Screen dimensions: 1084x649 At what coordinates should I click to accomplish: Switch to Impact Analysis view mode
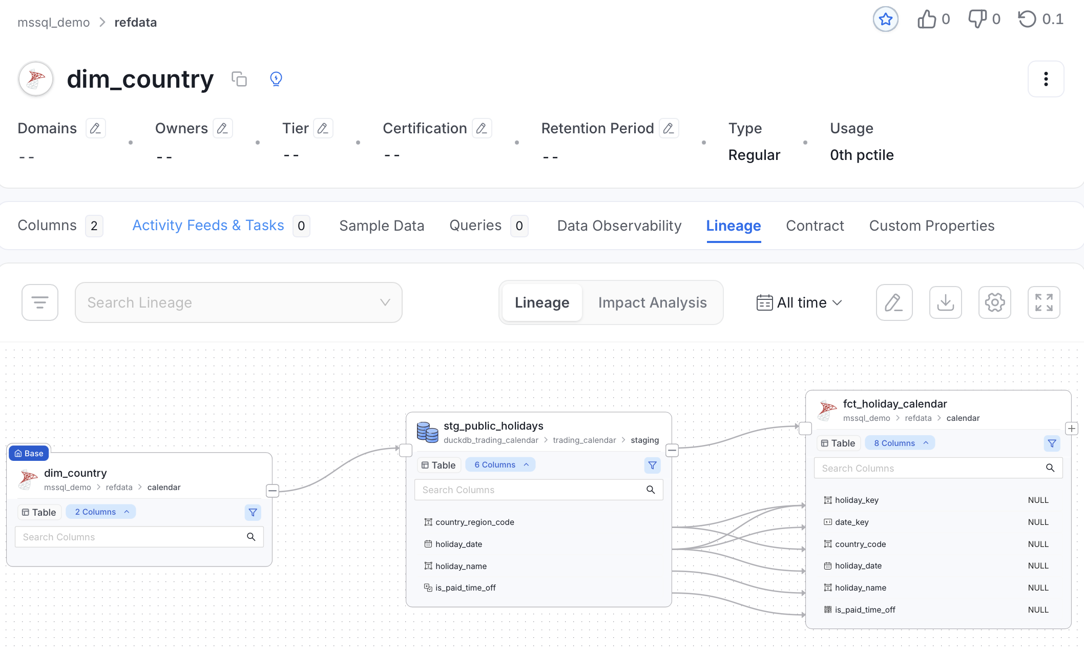[652, 302]
